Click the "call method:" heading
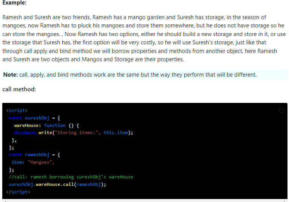The height and width of the screenshot is (202, 289). [19, 89]
